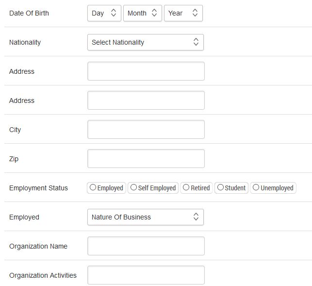Open the Nature Of Business dropdown
312x286 pixels.
[x=146, y=217]
